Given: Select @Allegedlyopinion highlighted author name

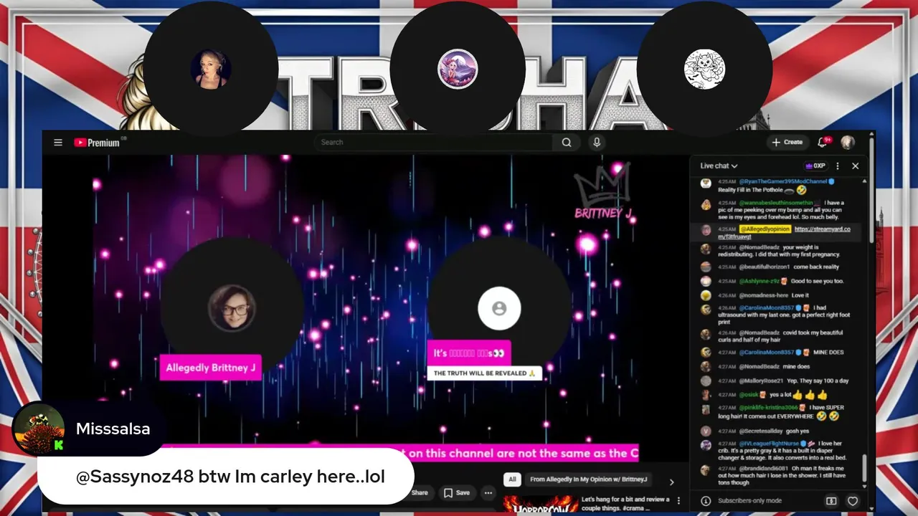Looking at the screenshot, I should coord(765,229).
